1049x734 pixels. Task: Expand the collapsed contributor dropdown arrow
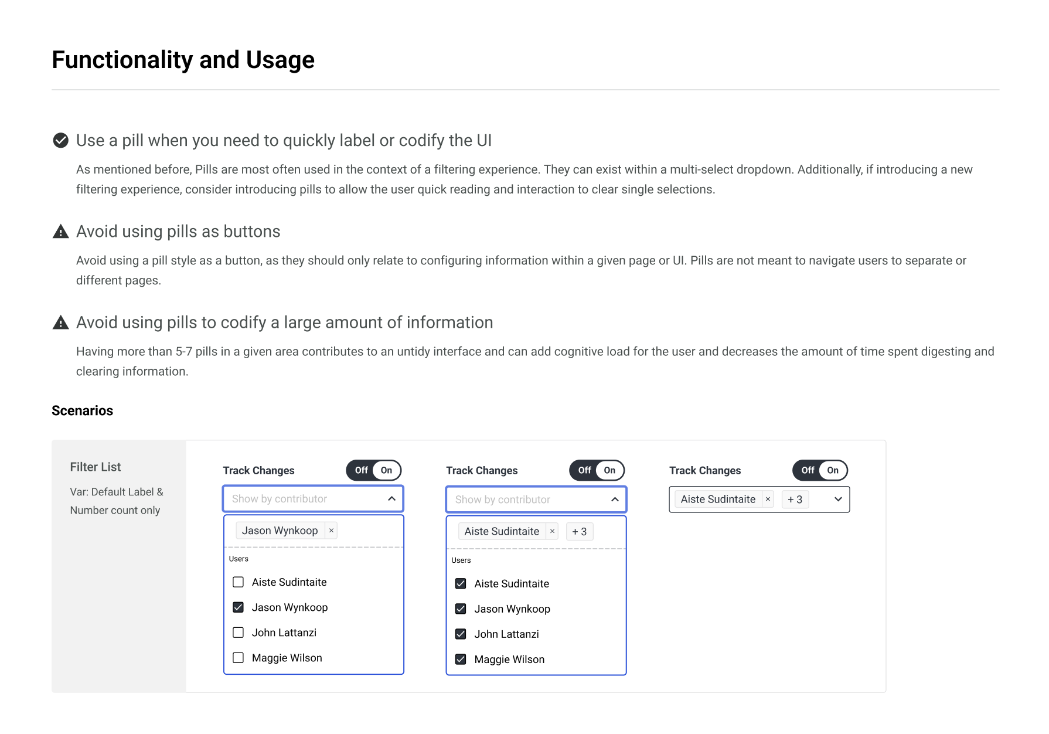click(838, 499)
